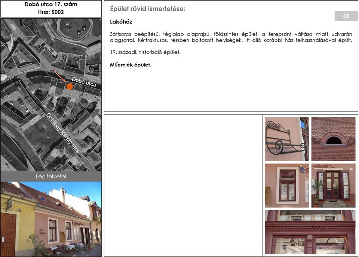The height and width of the screenshot is (257, 359).
Task: Select the 'Dobó utca 17. szám' title
Action: (51, 4)
